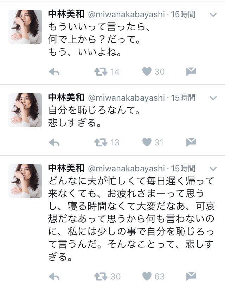Open 中林美和 profile from first tweet name
Screen dimensions: 225x284
66,14
